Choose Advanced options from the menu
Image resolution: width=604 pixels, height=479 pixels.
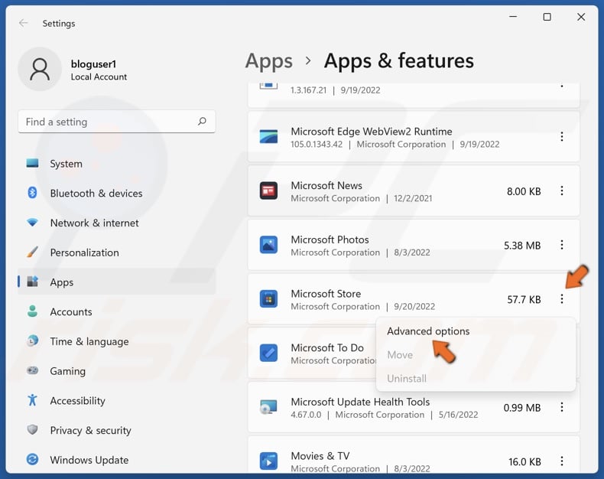coord(476,331)
